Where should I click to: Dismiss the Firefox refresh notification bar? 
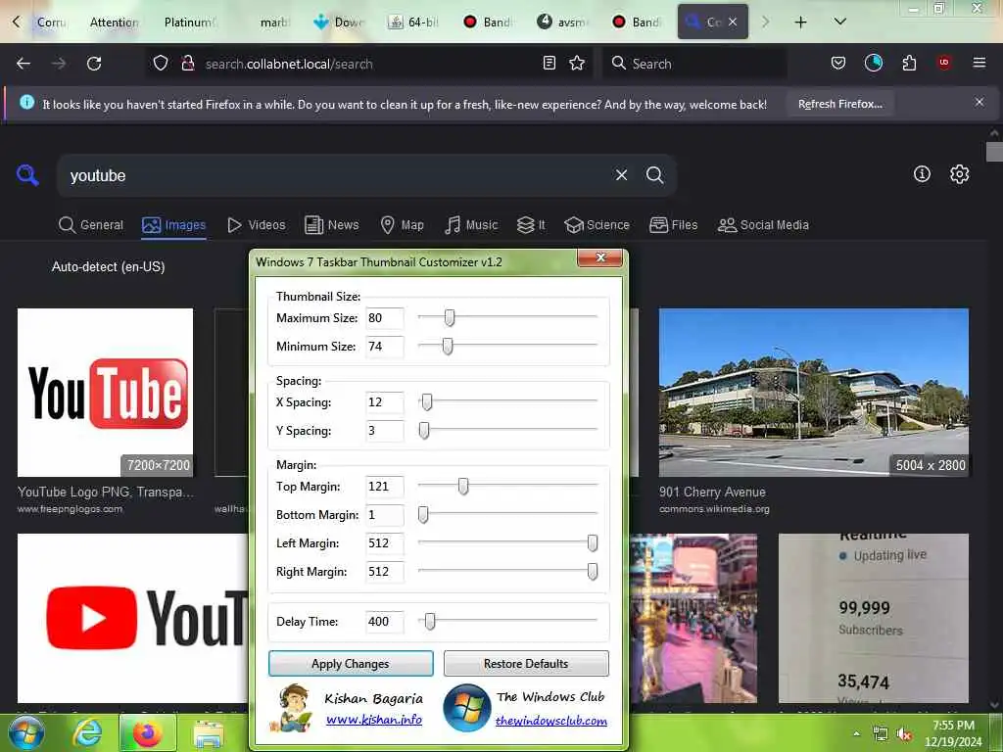979,102
